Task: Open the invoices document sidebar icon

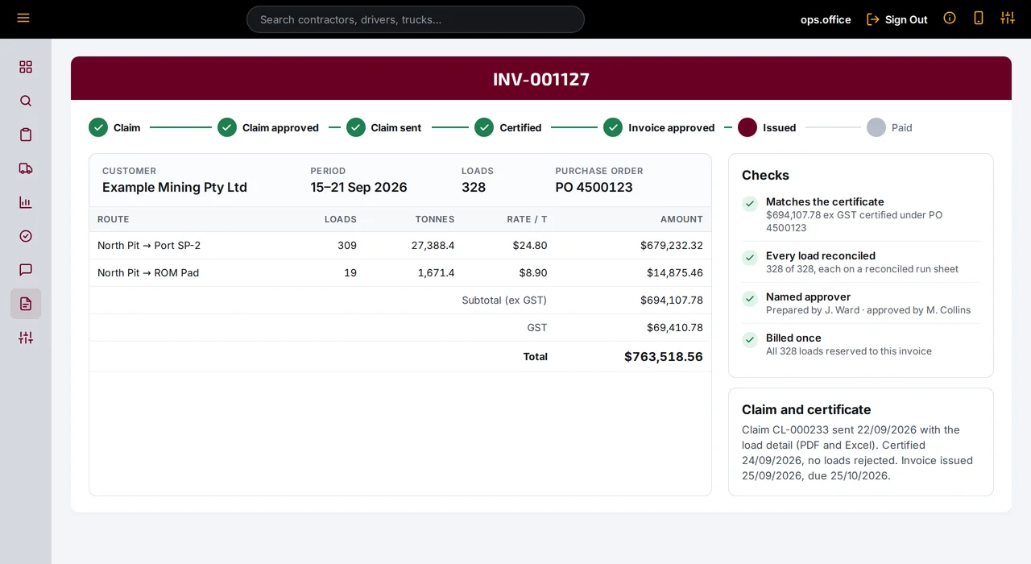Action: point(26,304)
